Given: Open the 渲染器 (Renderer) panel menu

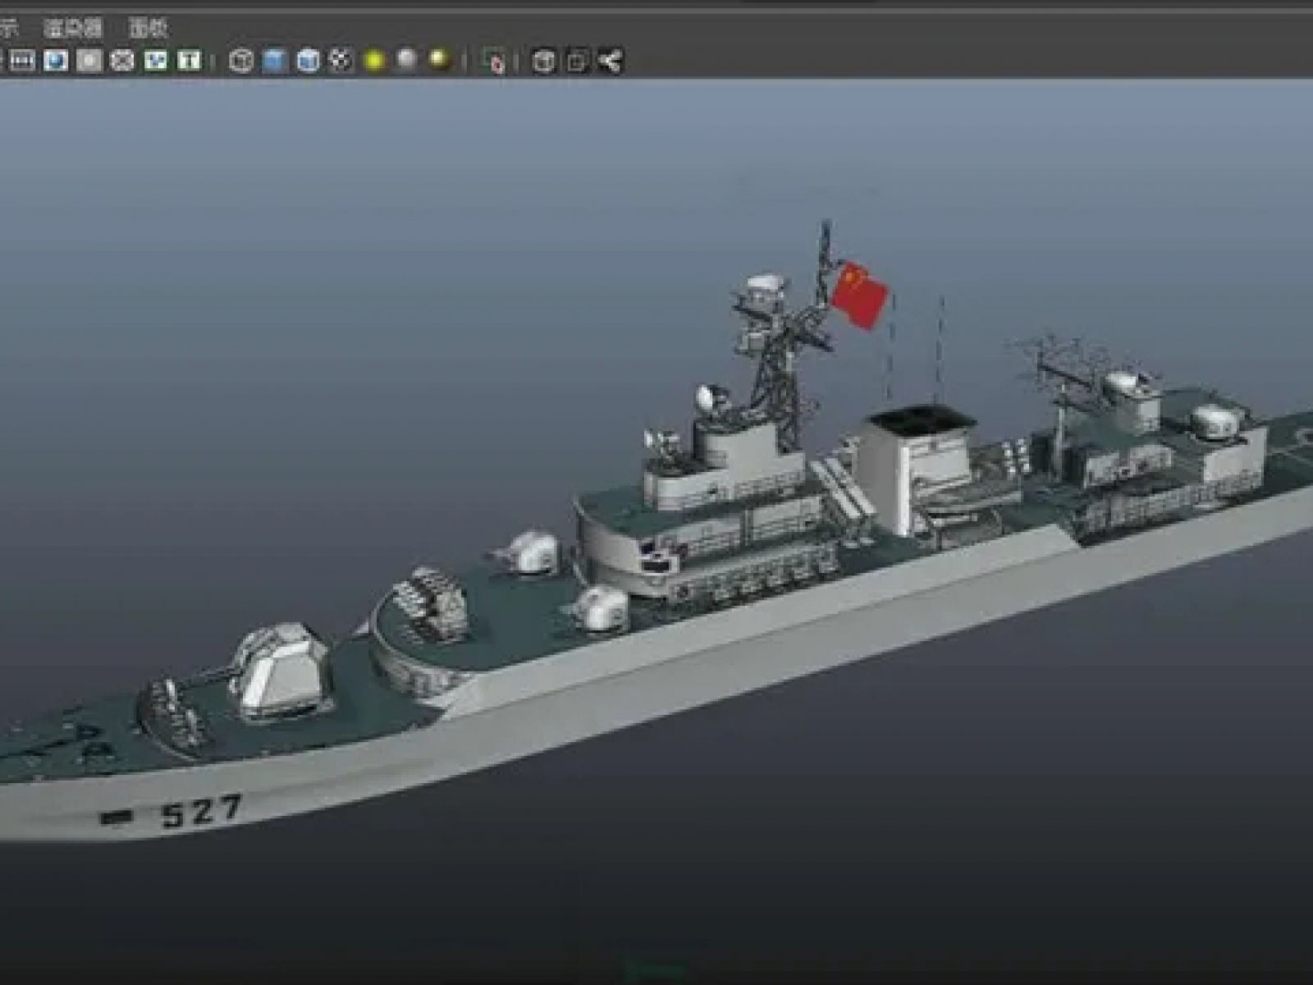Looking at the screenshot, I should (x=72, y=28).
